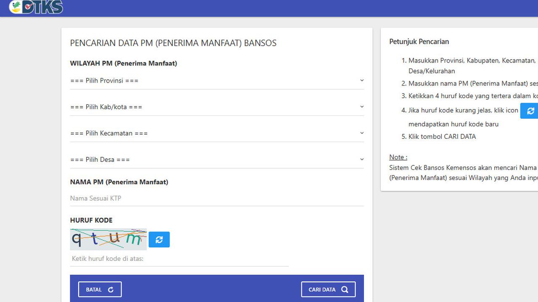The image size is (538, 302).
Task: Click the blue refresh icon in step 4 instructions
Action: (530, 111)
